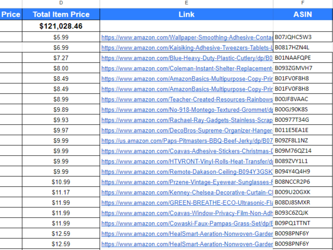Open the Coavas-Adhesive-Stickers-Christmas link
Image resolution: width=333 pixels, height=250 pixels.
pyautogui.click(x=187, y=151)
